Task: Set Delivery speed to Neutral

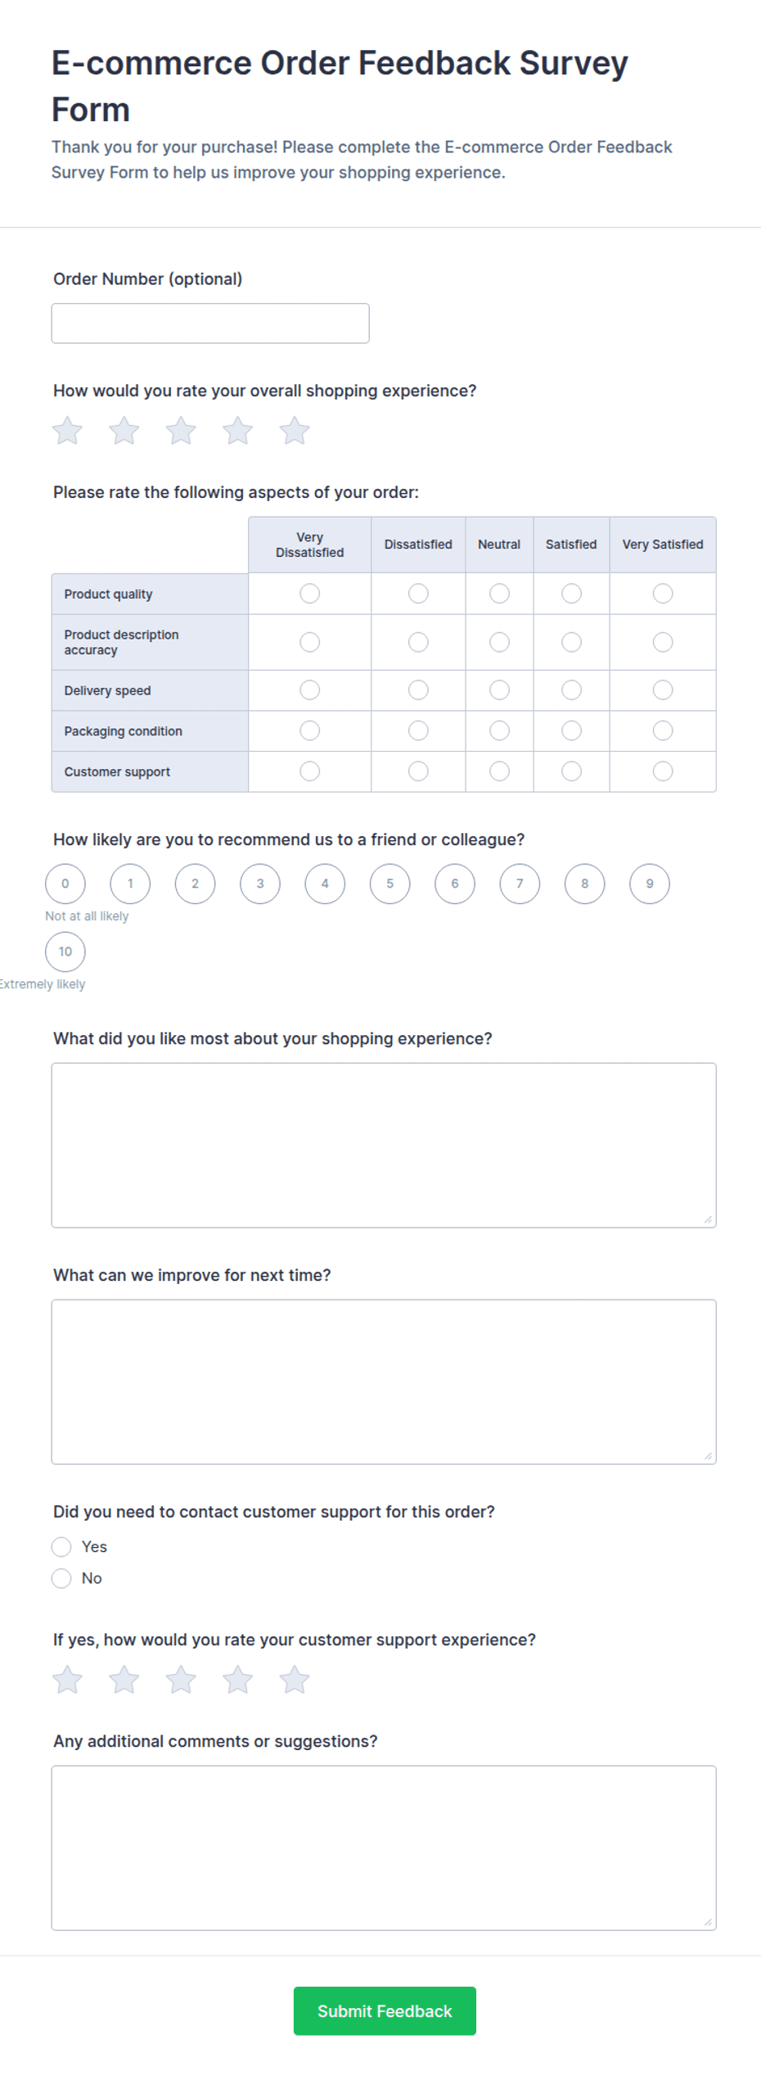Action: [499, 690]
